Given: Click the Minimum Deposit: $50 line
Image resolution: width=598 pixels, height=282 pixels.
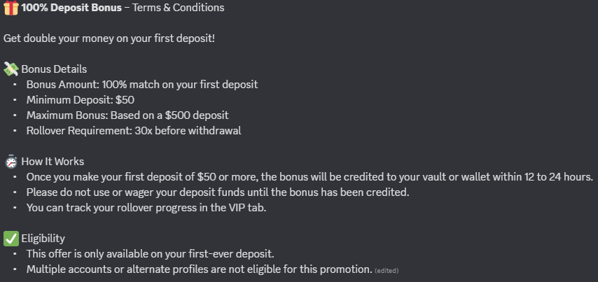Looking at the screenshot, I should point(81,100).
